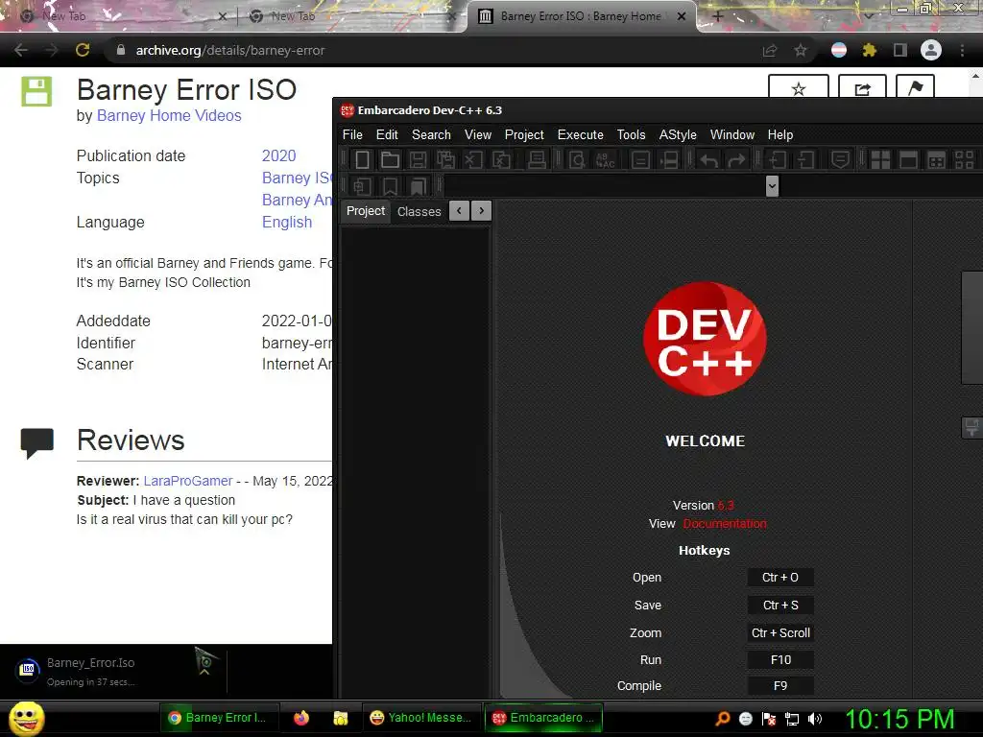Open the Edit menu in Dev-C++

click(x=387, y=134)
